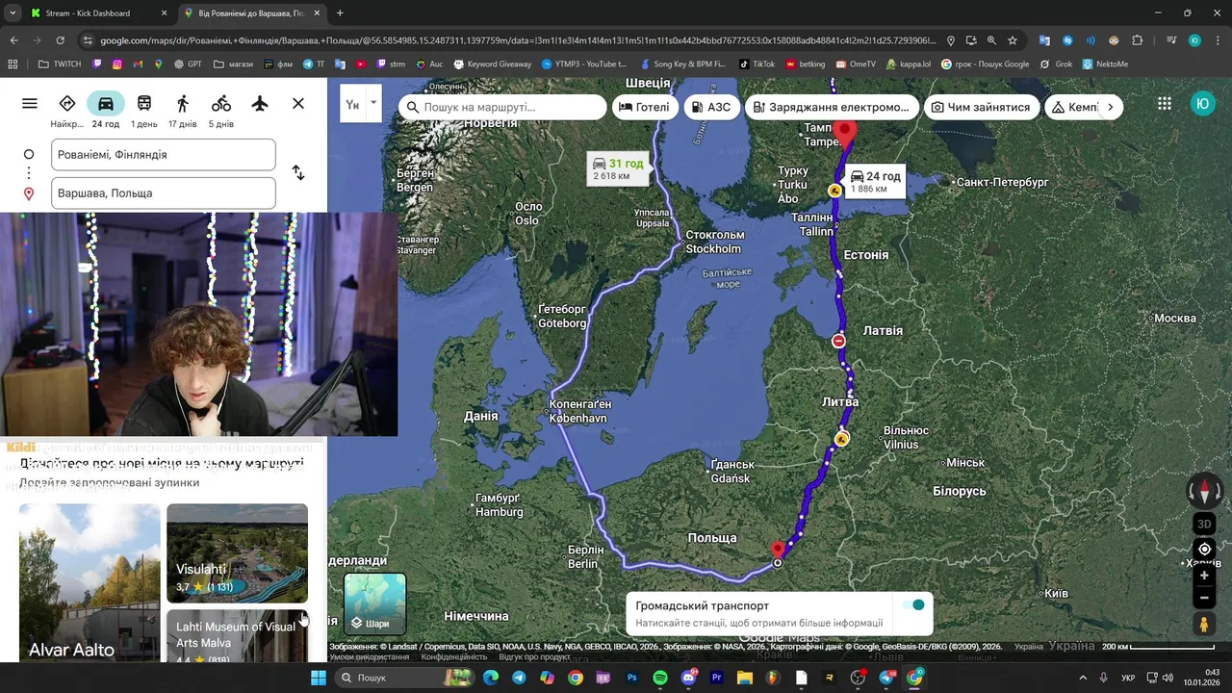Toggle Громадський транспорт layer switch

(911, 605)
